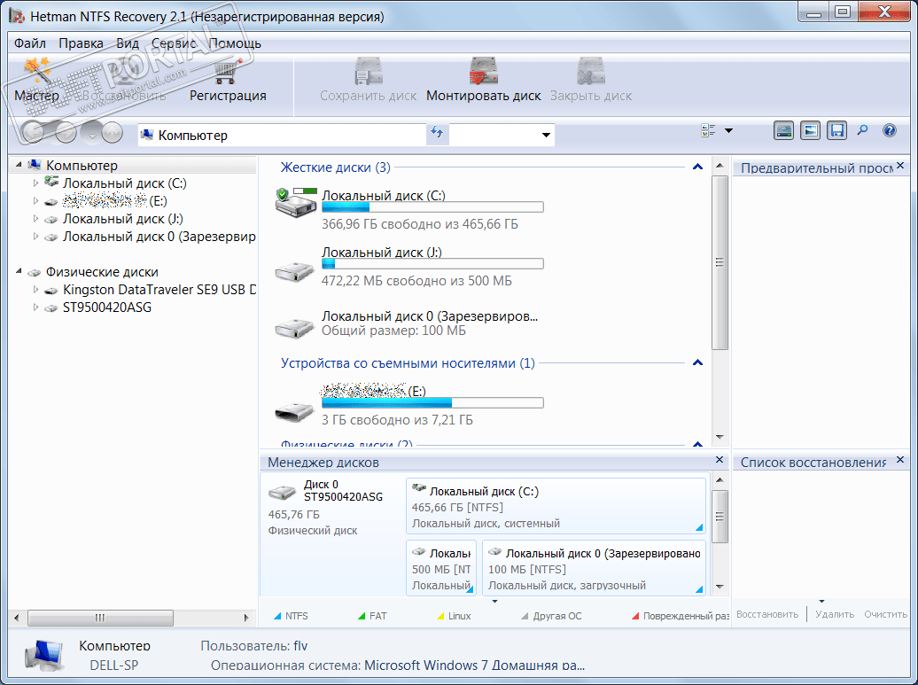
Task: Click usage bar of removable drive (E:)
Action: coord(432,403)
